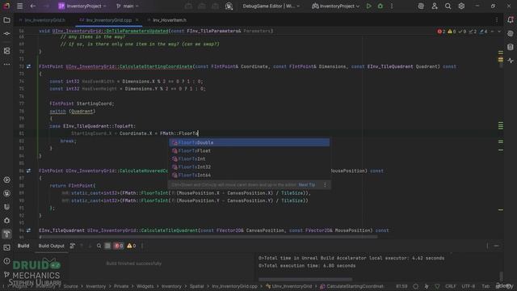Change CRLF line separator
517x291 pixels.
[451, 286]
